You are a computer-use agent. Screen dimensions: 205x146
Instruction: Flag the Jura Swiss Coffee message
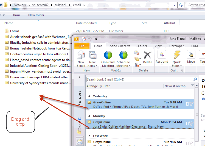point(191,124)
